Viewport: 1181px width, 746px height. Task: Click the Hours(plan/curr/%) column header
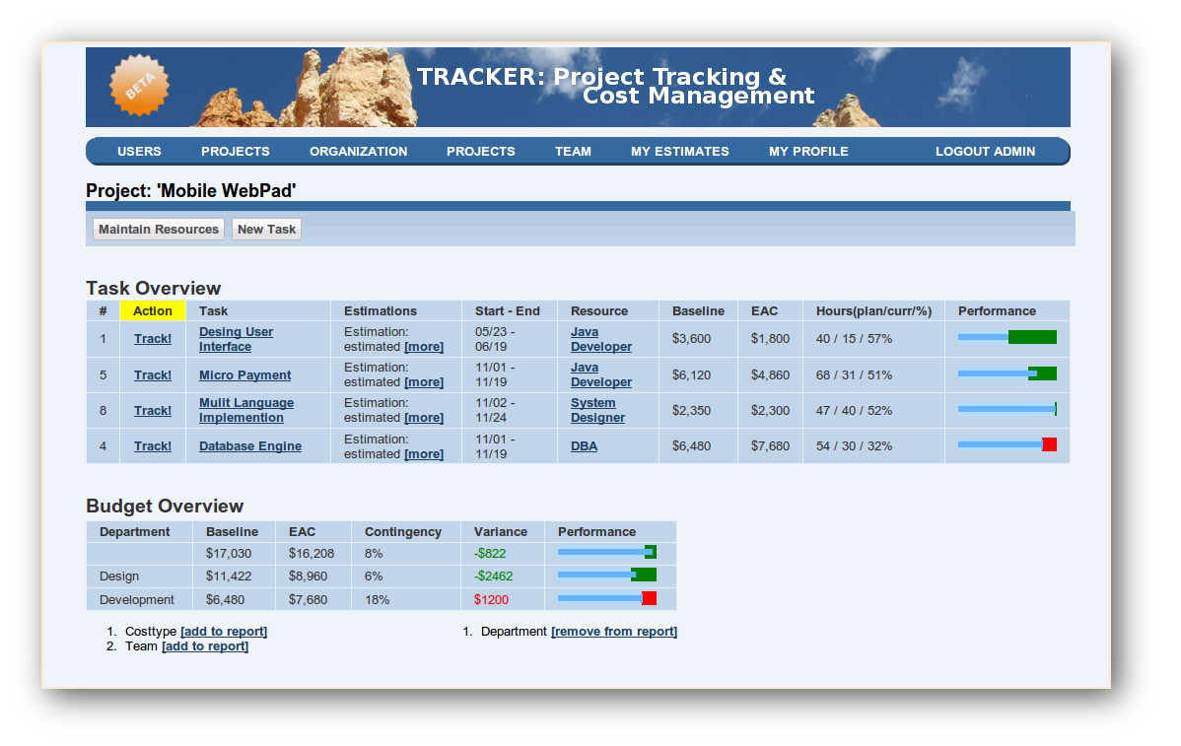pos(873,310)
